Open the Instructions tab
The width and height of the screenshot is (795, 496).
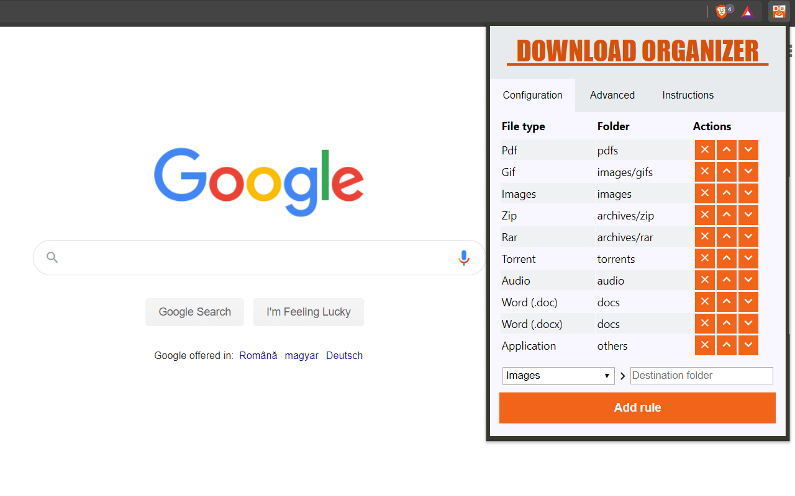click(x=688, y=95)
